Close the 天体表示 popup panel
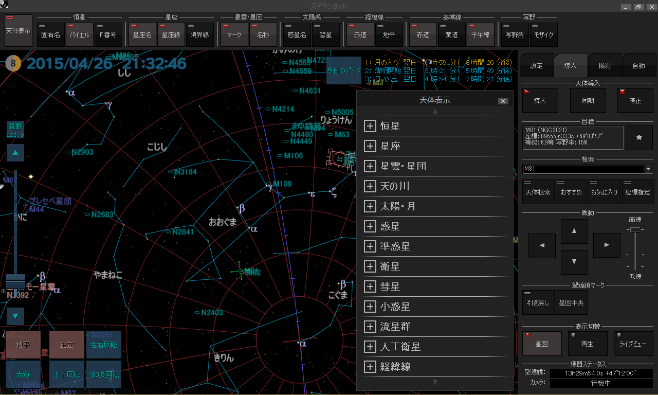The width and height of the screenshot is (658, 395). point(503,101)
